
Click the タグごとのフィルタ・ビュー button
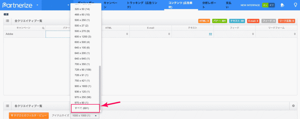point(29,115)
